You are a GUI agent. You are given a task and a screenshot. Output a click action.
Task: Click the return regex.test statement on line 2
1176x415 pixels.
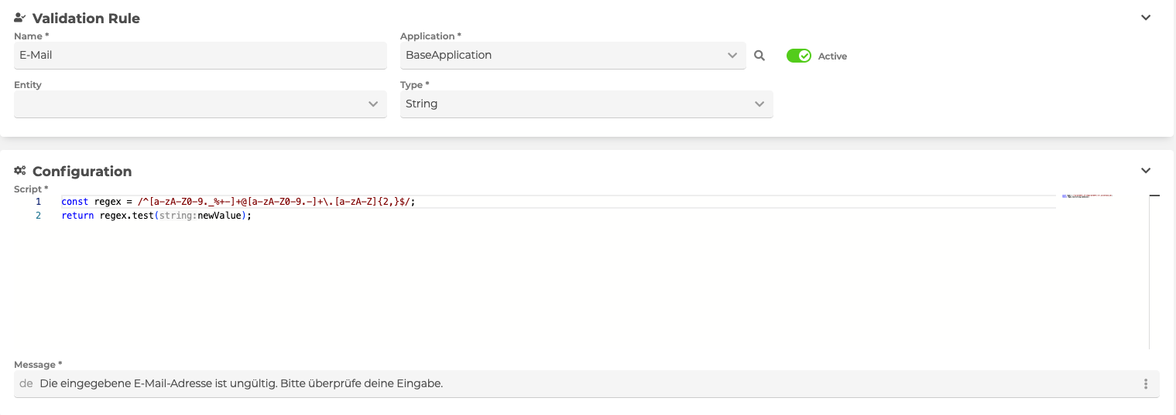pos(156,216)
